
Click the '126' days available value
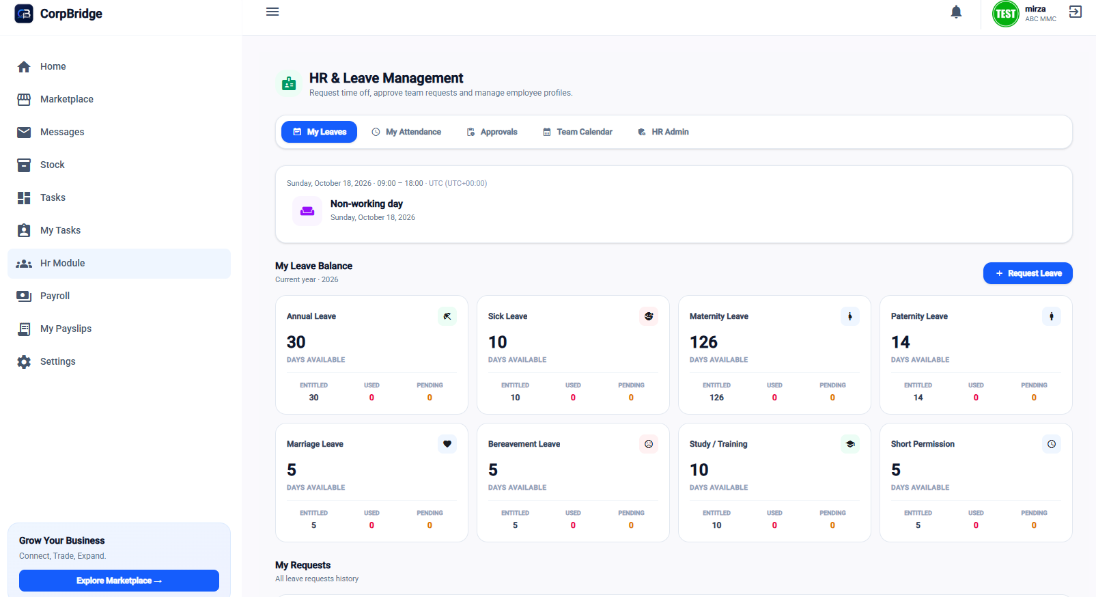(703, 342)
